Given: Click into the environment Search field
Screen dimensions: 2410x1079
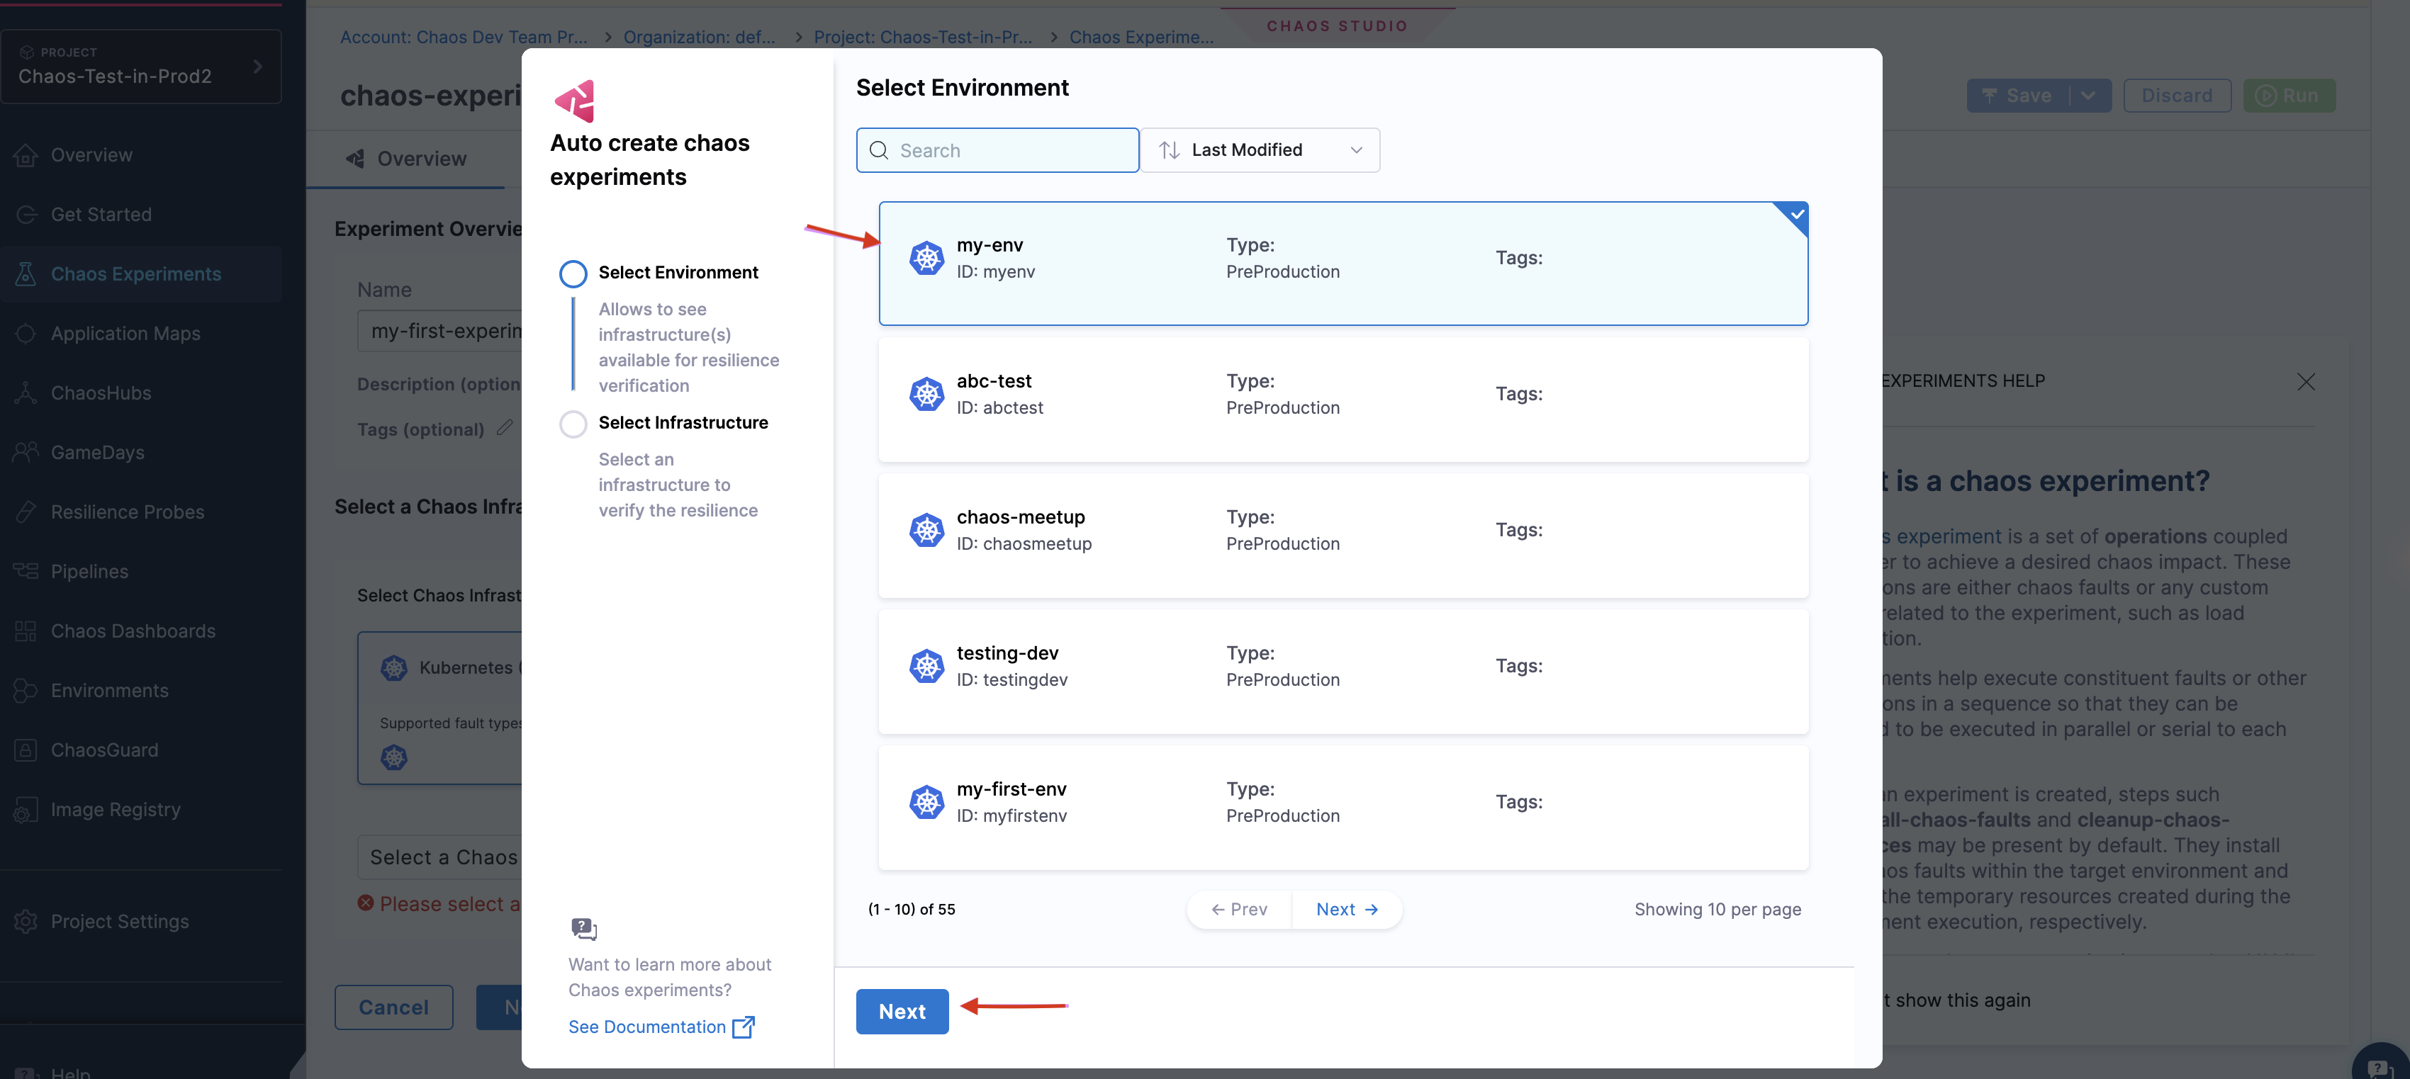Looking at the screenshot, I should pyautogui.click(x=997, y=150).
